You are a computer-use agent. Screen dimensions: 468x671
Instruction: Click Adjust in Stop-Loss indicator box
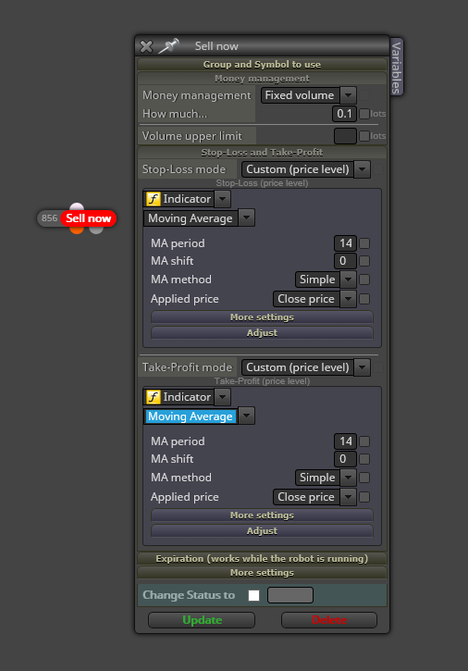[x=262, y=332]
